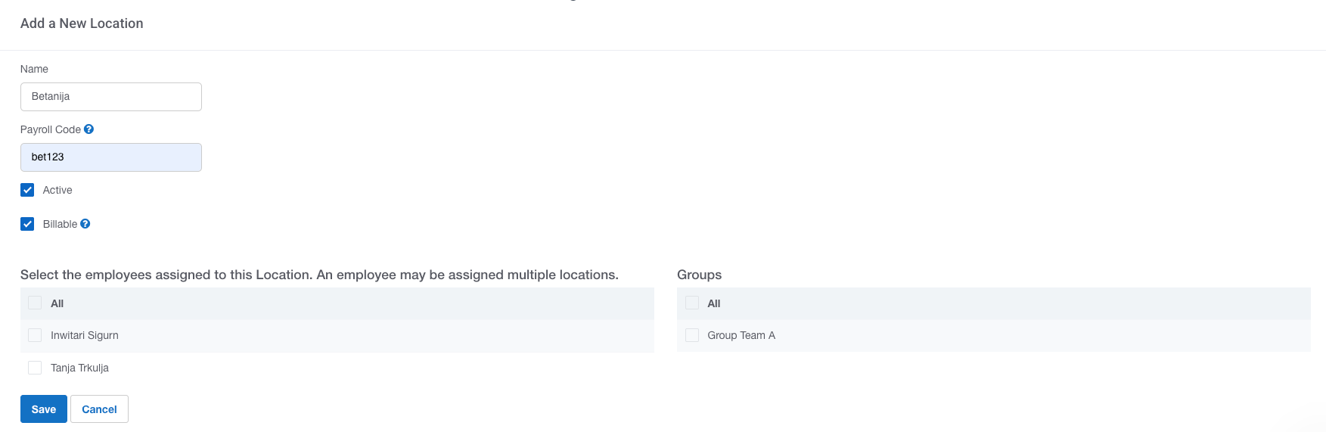Tick the checkbox for Tanja Trkulja
This screenshot has height=432, width=1326.
pos(35,368)
